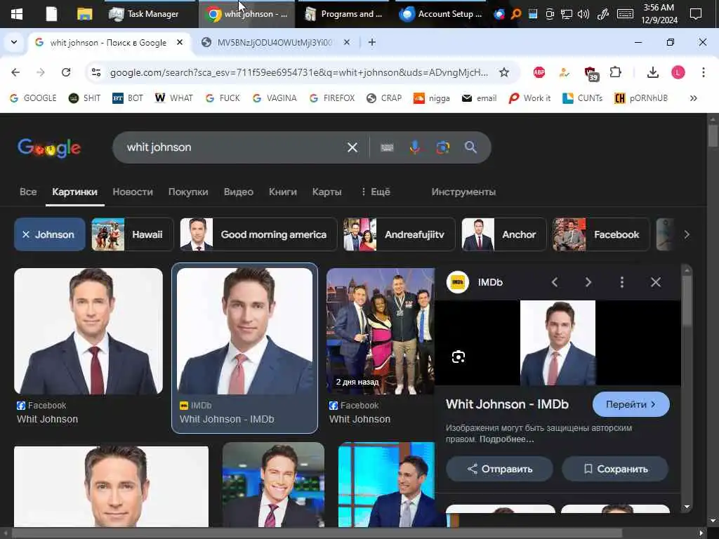Remove the Johnson filter chip
This screenshot has height=539, width=719.
click(x=50, y=234)
